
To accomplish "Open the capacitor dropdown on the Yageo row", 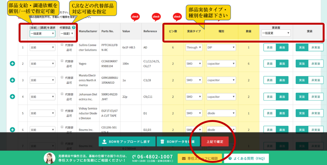I will (x=221, y=64).
